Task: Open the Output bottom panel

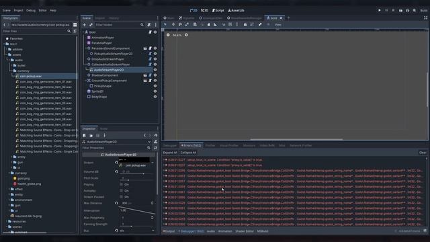Action: pyautogui.click(x=169, y=231)
